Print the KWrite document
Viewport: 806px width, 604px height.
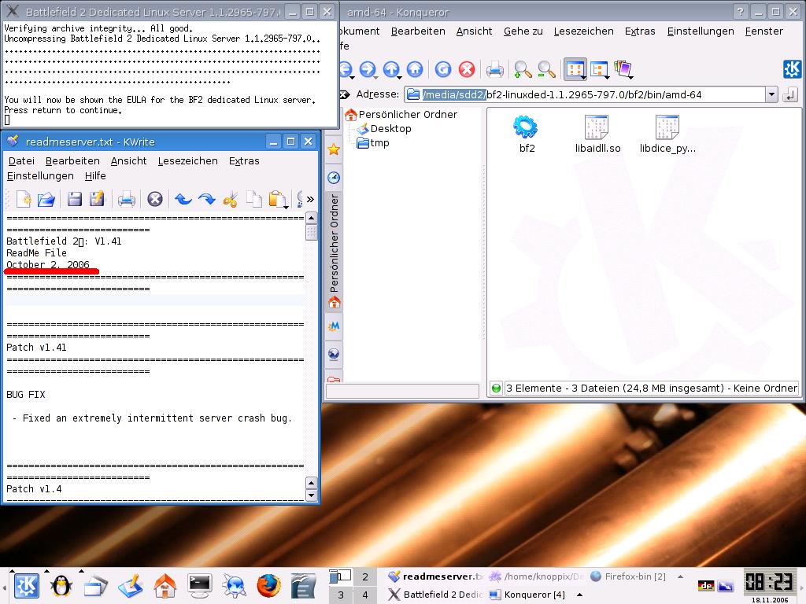(127, 199)
